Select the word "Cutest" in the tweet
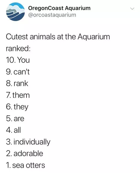 [17, 37]
